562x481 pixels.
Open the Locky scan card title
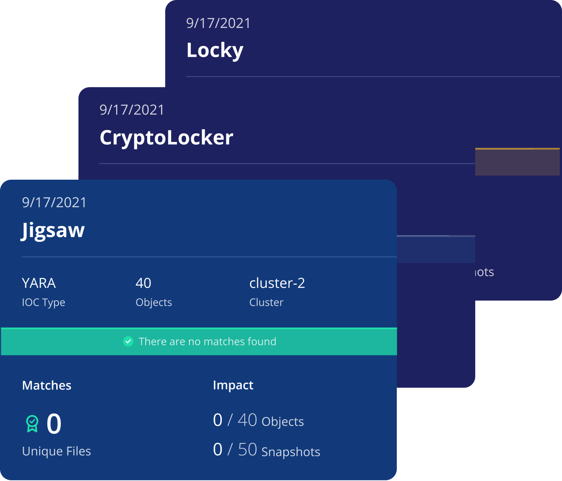215,50
